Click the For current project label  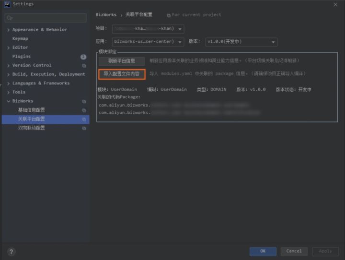[196, 15]
